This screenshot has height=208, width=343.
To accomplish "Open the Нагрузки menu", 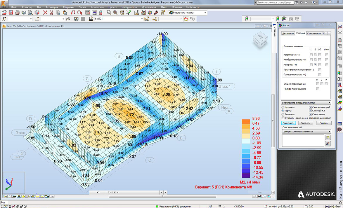I will [x=68, y=7].
